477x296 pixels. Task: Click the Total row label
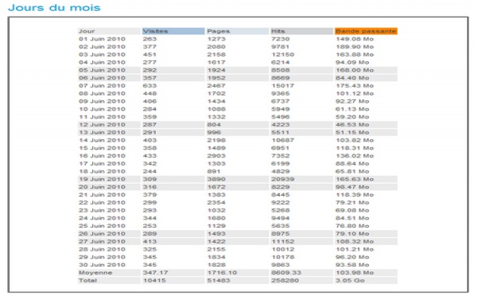[87, 280]
